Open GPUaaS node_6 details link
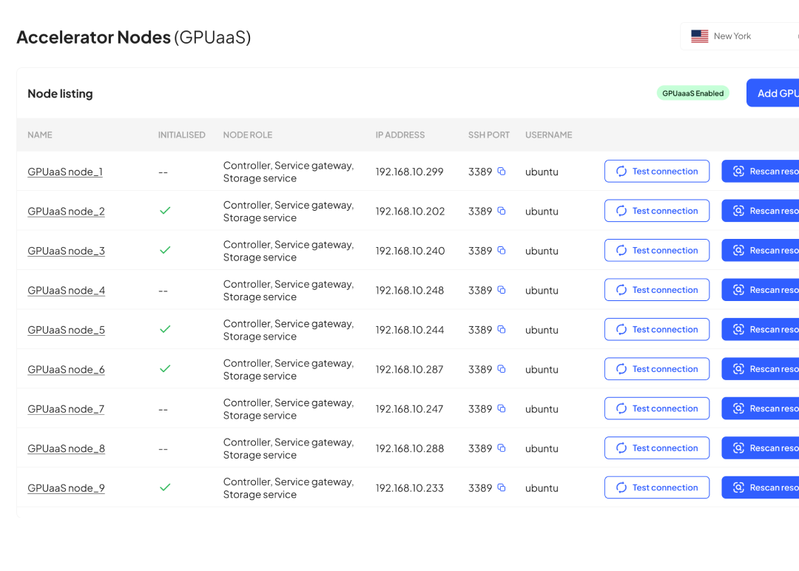This screenshot has height=571, width=799. point(66,370)
